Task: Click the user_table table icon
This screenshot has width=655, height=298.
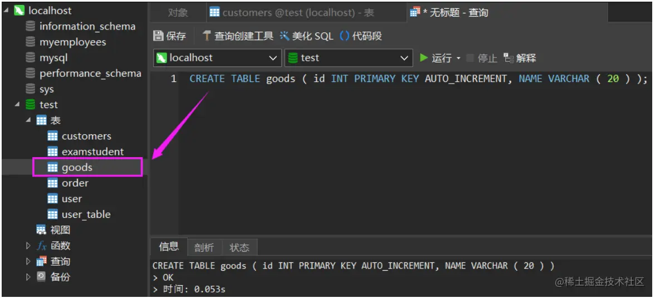Action: [52, 214]
